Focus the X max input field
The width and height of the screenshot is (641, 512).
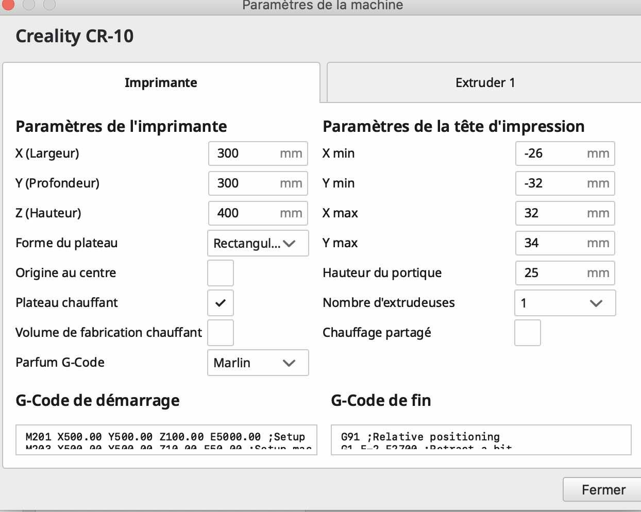[x=565, y=213]
